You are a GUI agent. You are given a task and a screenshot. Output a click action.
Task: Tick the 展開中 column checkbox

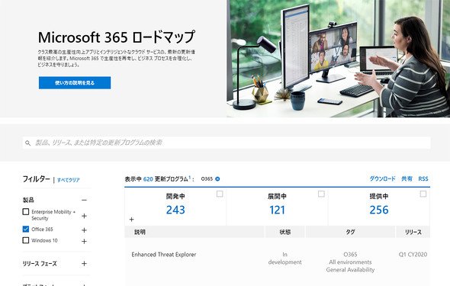coord(321,194)
